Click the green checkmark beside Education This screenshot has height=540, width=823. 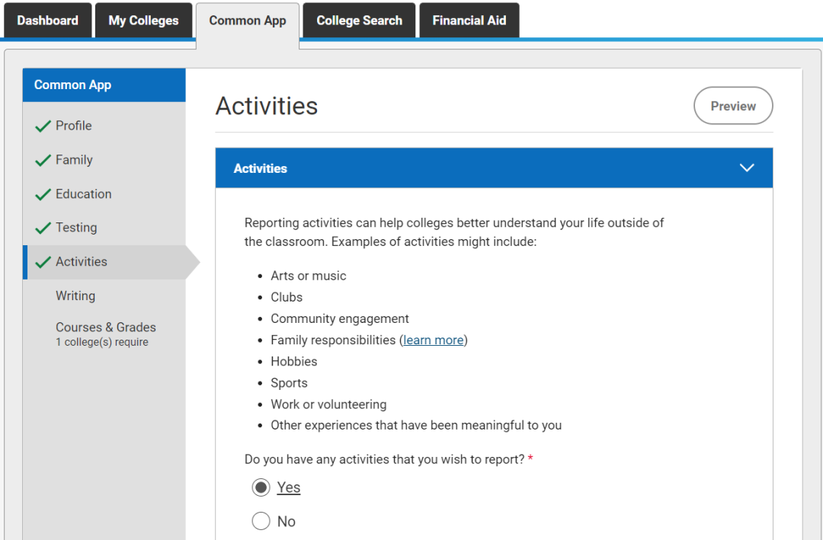pos(43,195)
